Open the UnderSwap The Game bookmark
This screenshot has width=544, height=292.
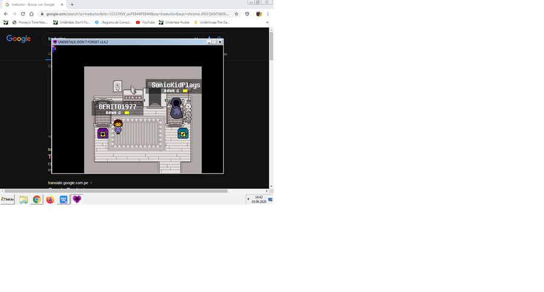tap(212, 22)
